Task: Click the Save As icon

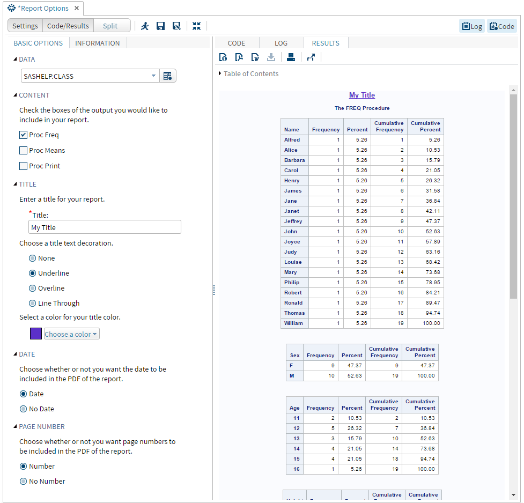Action: click(x=176, y=26)
